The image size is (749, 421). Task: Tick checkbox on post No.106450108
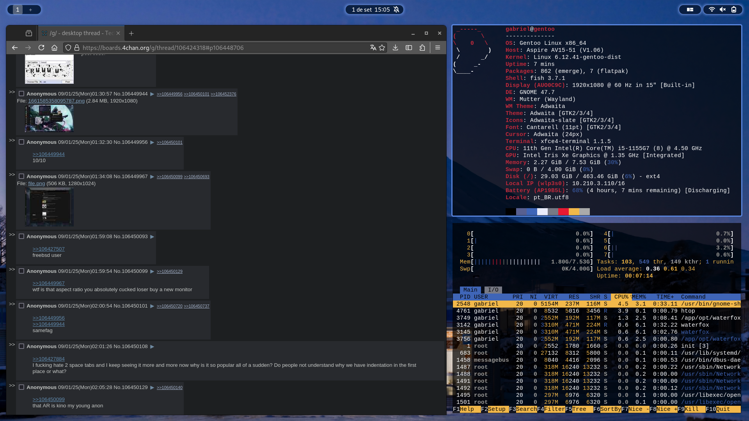pyautogui.click(x=21, y=346)
